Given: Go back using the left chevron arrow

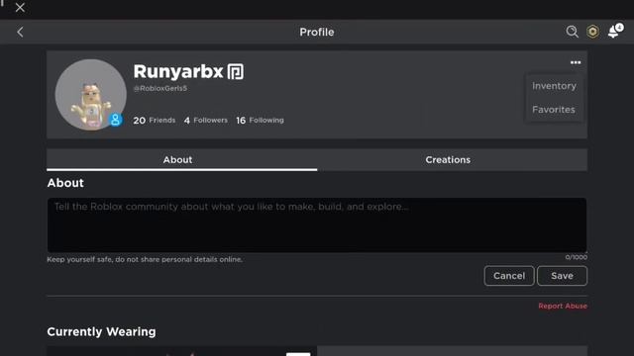Looking at the screenshot, I should click(20, 32).
